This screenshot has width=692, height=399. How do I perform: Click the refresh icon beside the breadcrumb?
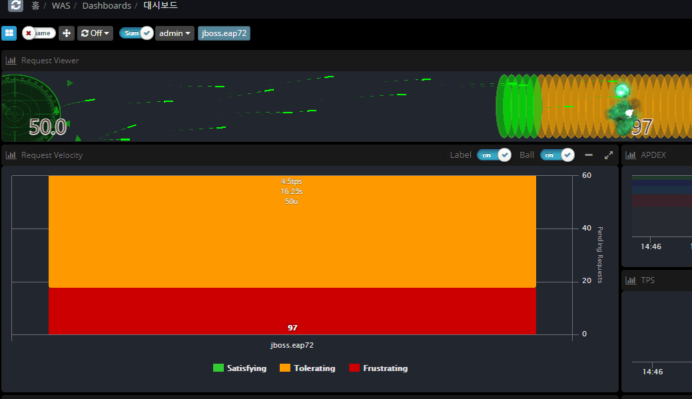(x=15, y=5)
